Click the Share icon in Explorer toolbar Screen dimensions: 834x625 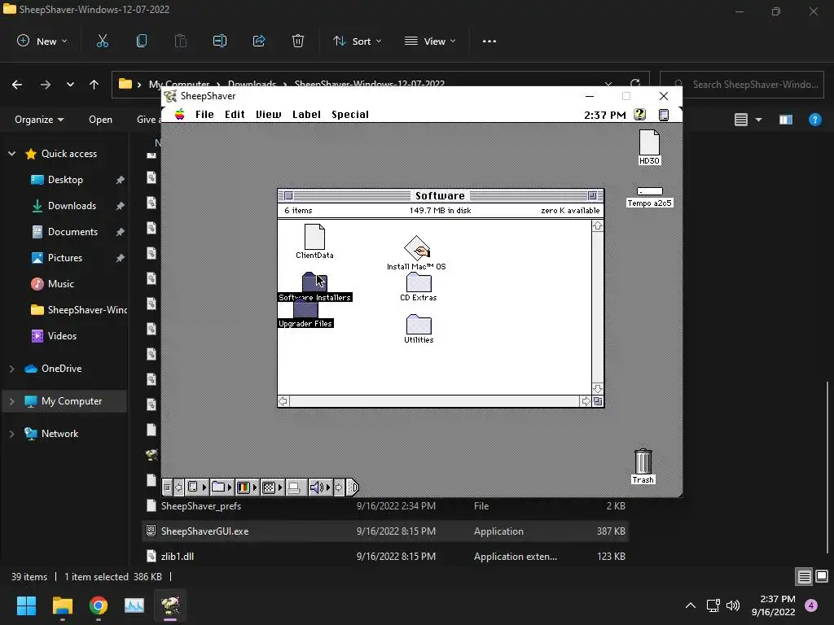point(259,41)
